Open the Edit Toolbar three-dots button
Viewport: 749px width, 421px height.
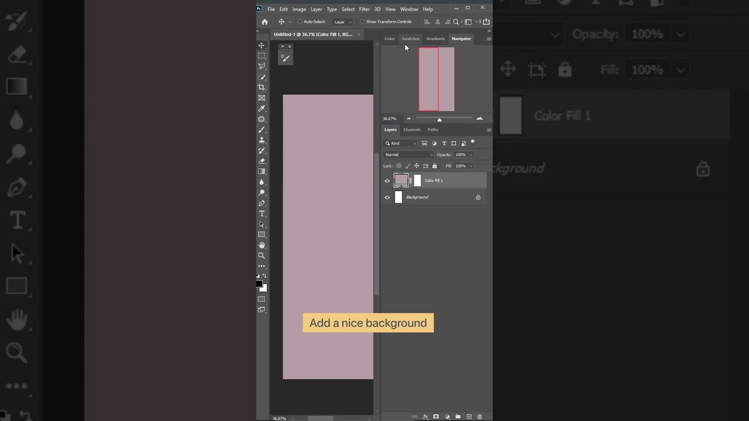[262, 266]
